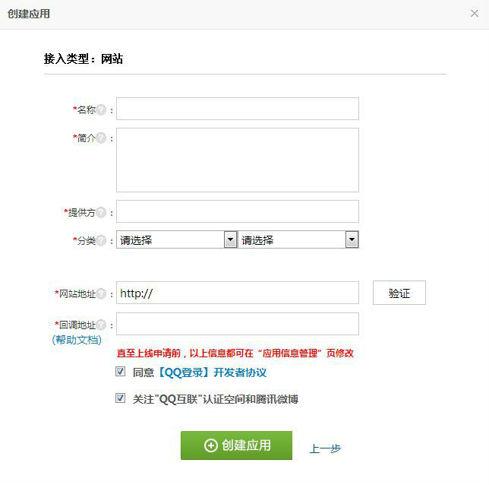Open the 帮助文档 link
The width and height of the screenshot is (489, 485).
click(77, 340)
